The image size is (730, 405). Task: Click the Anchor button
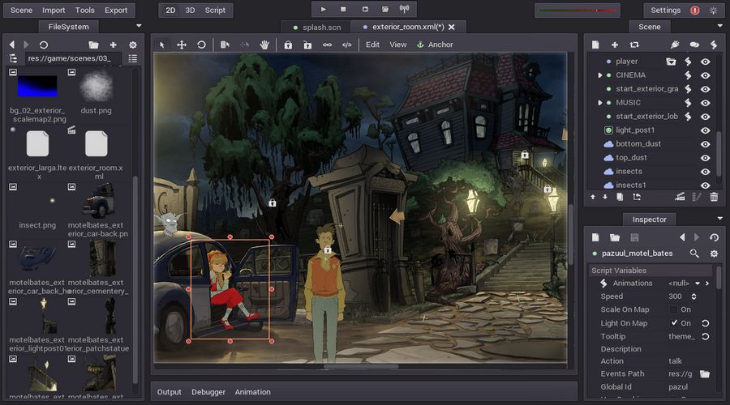click(x=435, y=45)
